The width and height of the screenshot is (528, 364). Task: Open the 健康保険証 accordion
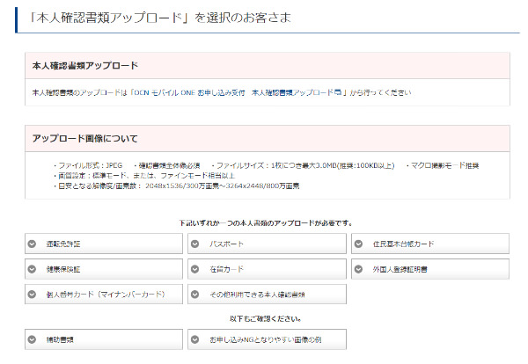(x=103, y=269)
